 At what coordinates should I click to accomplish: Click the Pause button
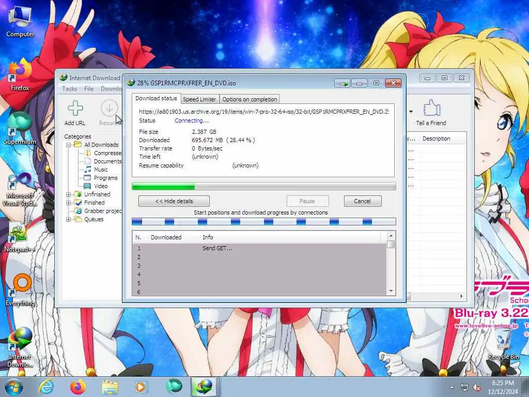point(307,201)
